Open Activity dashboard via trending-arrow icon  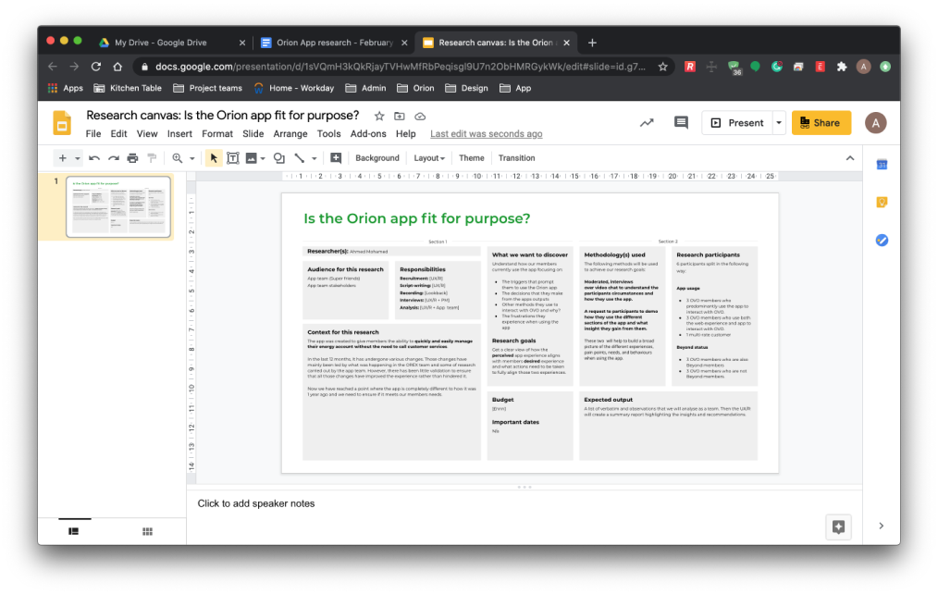pyautogui.click(x=647, y=121)
